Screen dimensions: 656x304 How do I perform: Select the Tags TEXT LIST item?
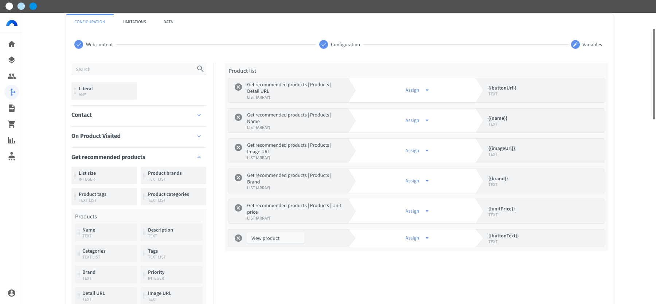[x=172, y=253]
